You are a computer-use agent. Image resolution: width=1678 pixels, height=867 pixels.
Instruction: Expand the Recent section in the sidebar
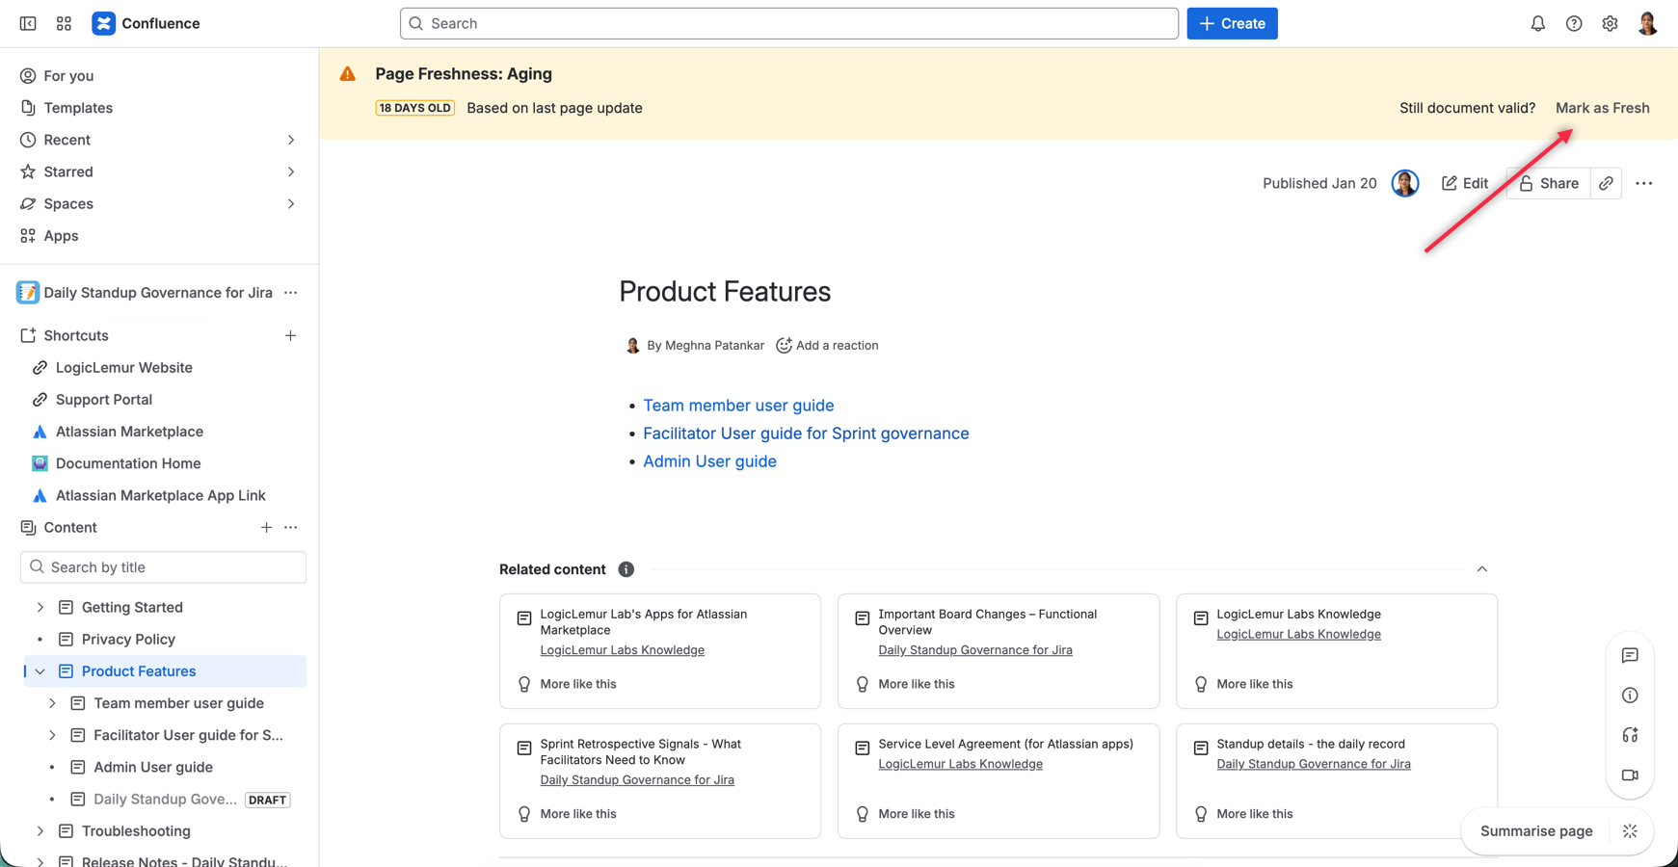tap(291, 140)
